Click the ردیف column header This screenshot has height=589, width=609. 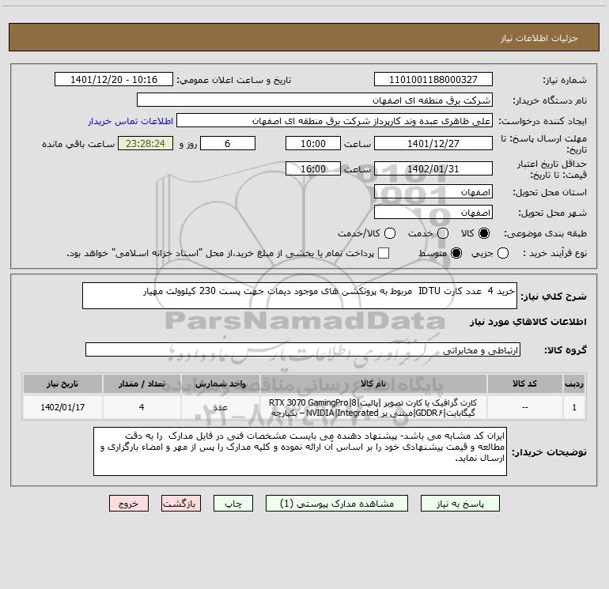coord(574,384)
